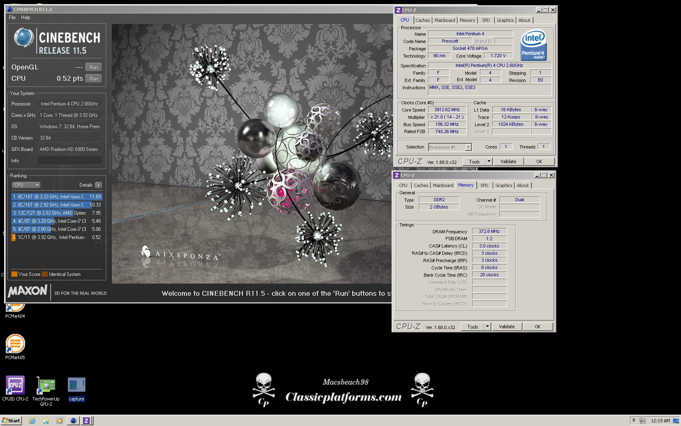Screen dimensions: 681x426
Task: Select ranking entry 4C/8T @ 3.20 GHz
Action: [x=57, y=221]
